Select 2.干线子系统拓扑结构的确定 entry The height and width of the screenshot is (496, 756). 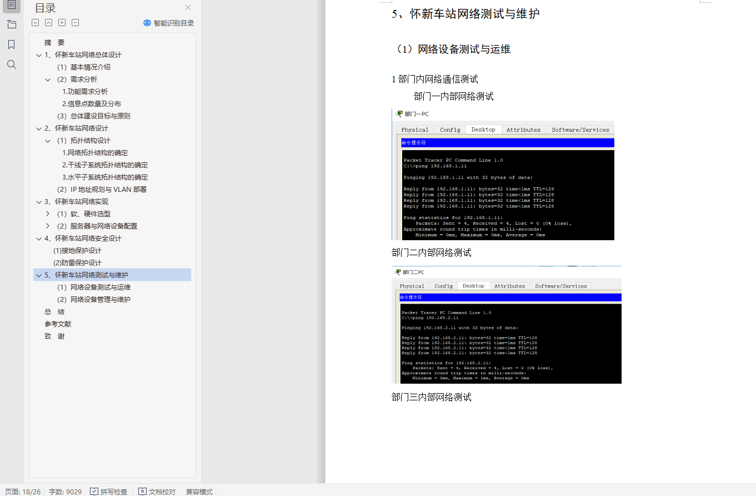105,165
